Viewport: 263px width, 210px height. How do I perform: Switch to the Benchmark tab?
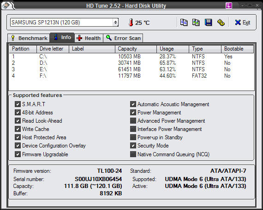coord(29,38)
